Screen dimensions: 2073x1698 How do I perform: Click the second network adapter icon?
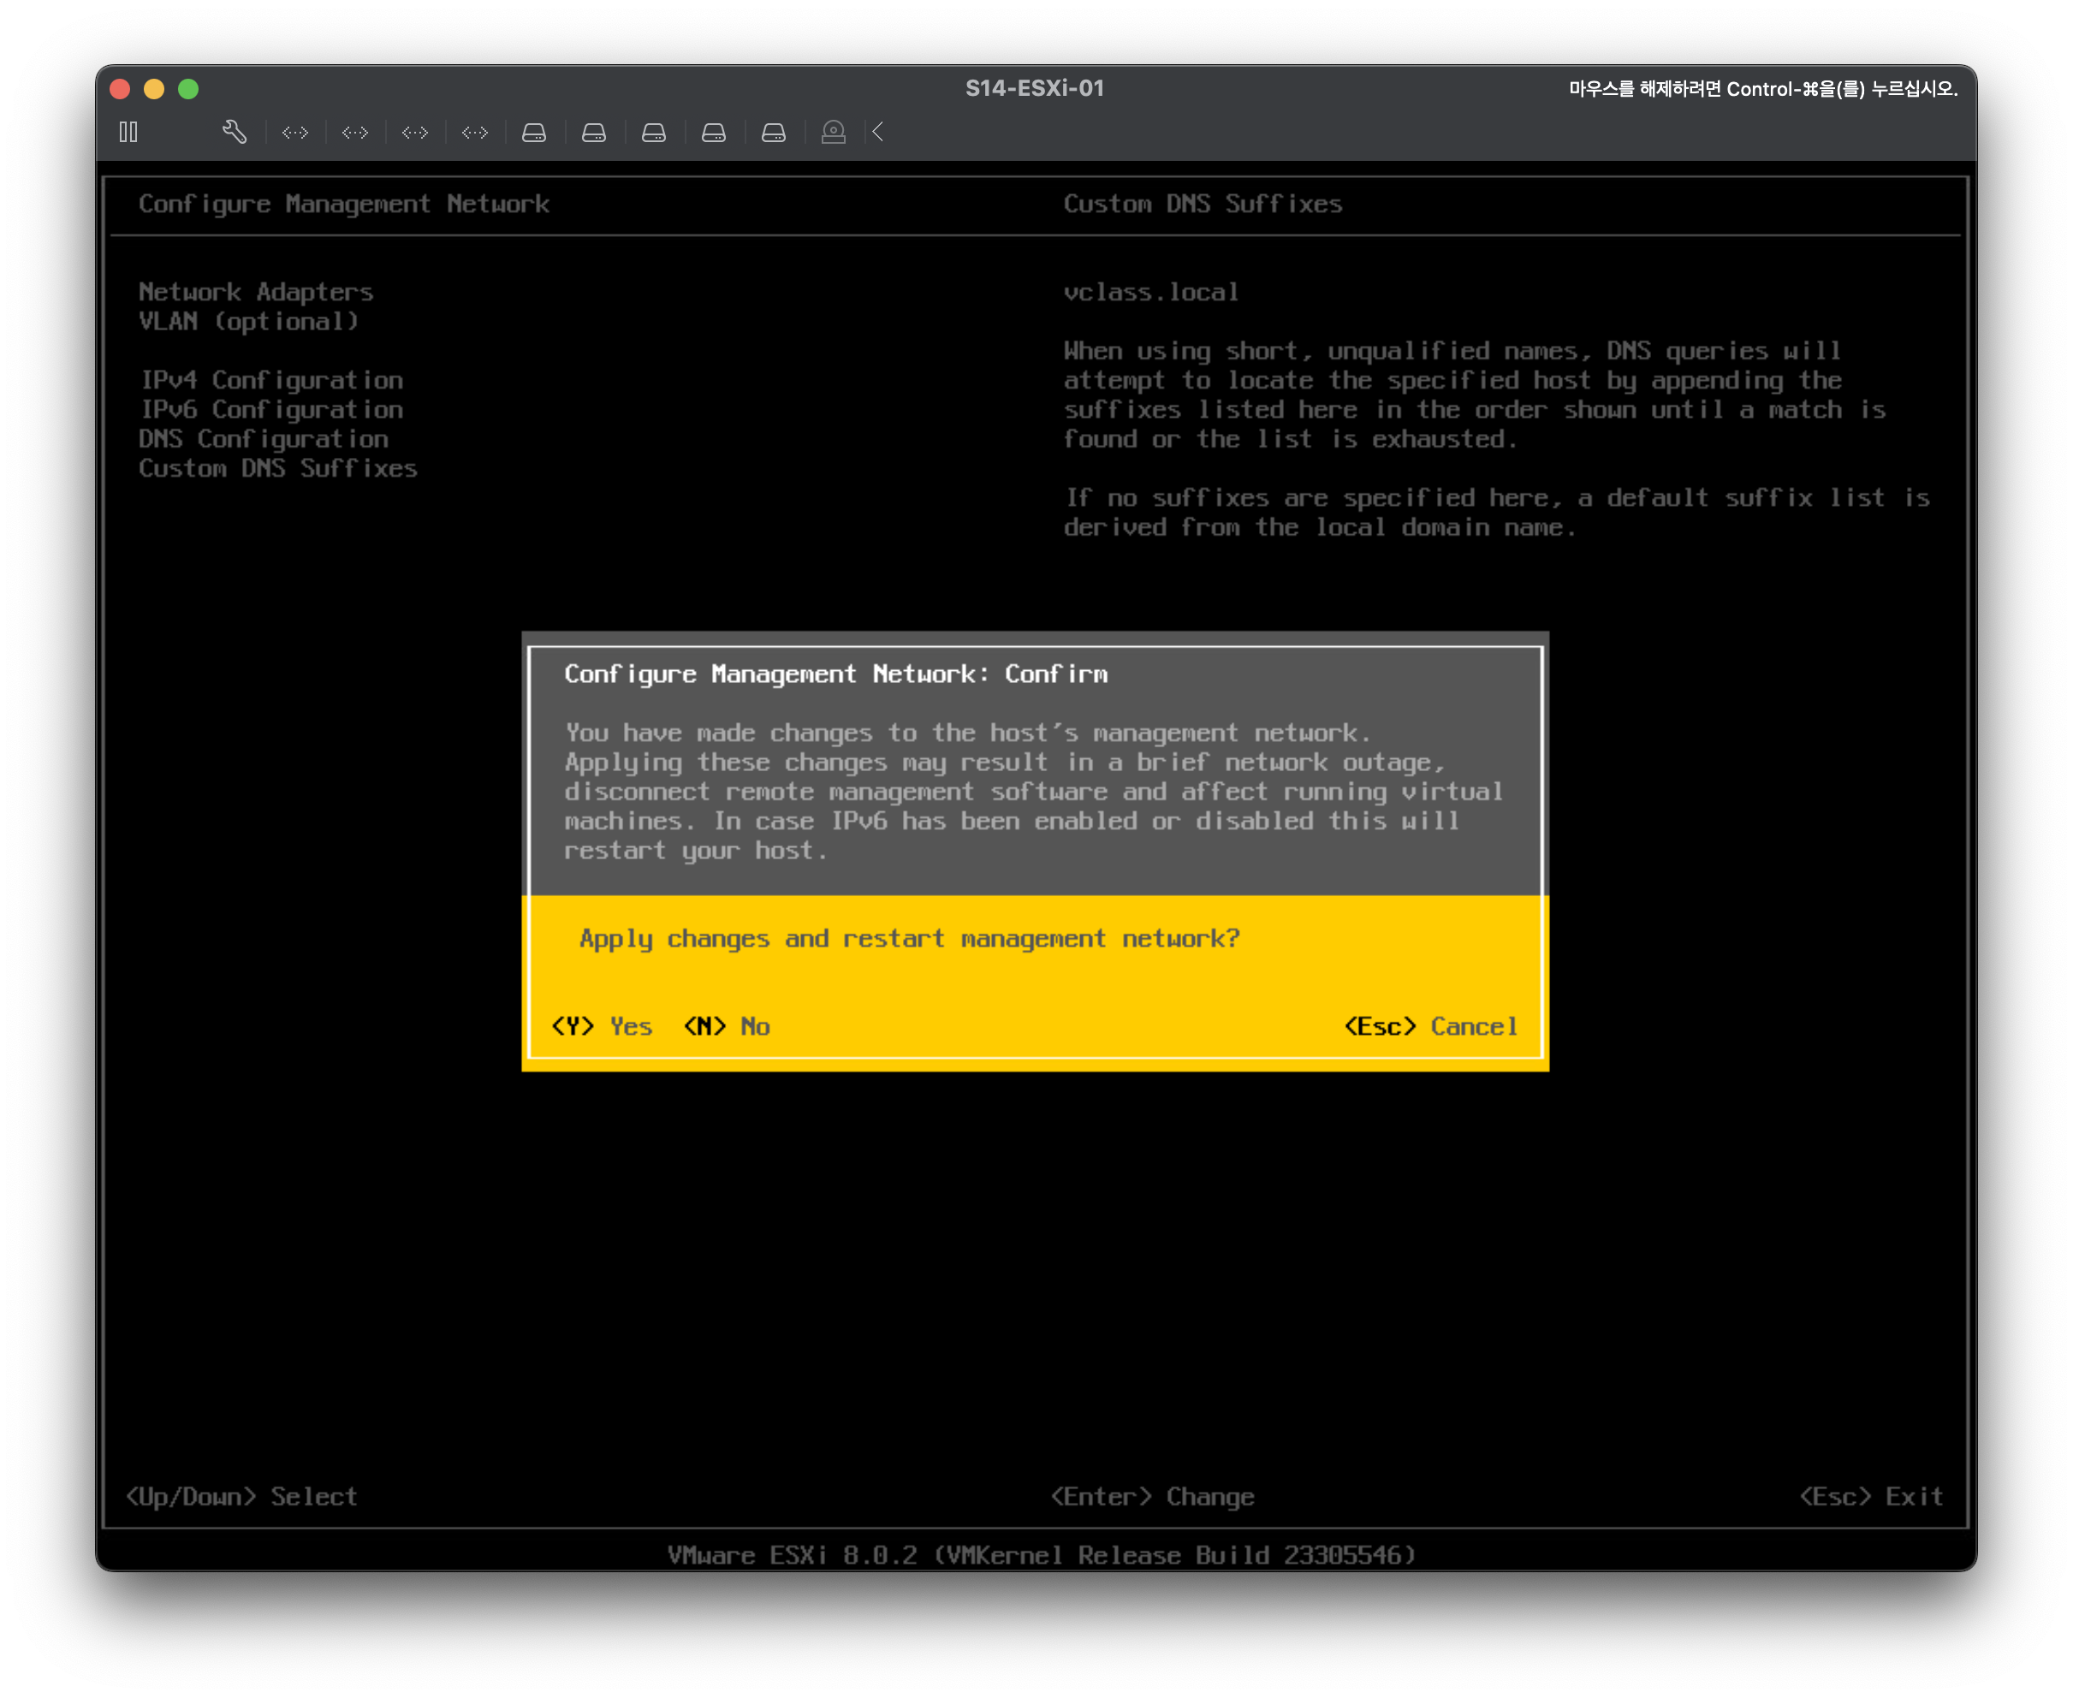(x=355, y=132)
